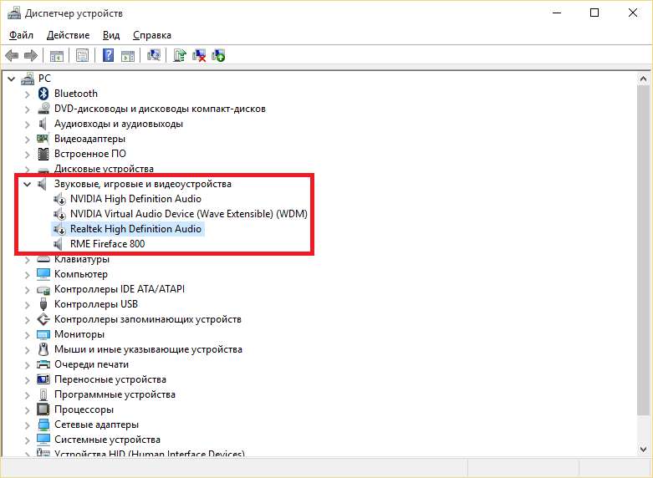Click the blue Help question-mark toolbar icon
The image size is (653, 478).
(108, 56)
